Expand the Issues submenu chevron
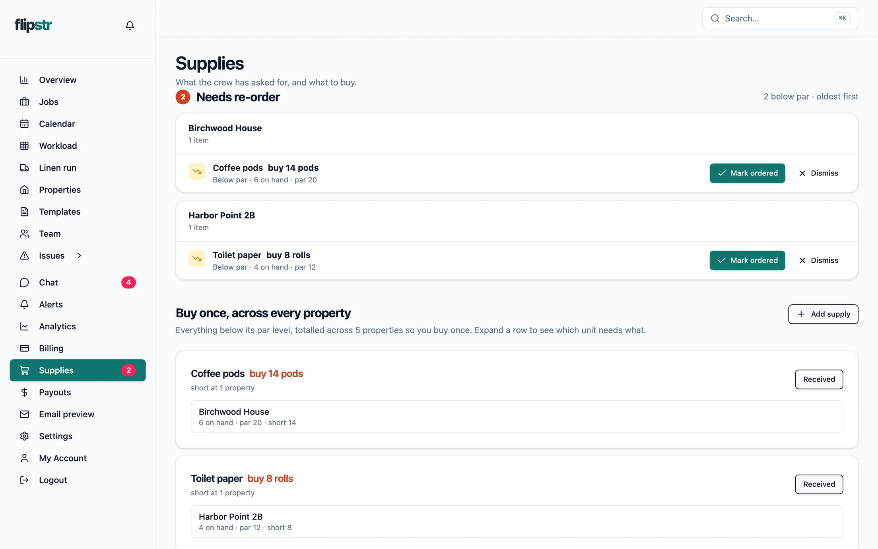Image resolution: width=878 pixels, height=549 pixels. click(x=79, y=255)
